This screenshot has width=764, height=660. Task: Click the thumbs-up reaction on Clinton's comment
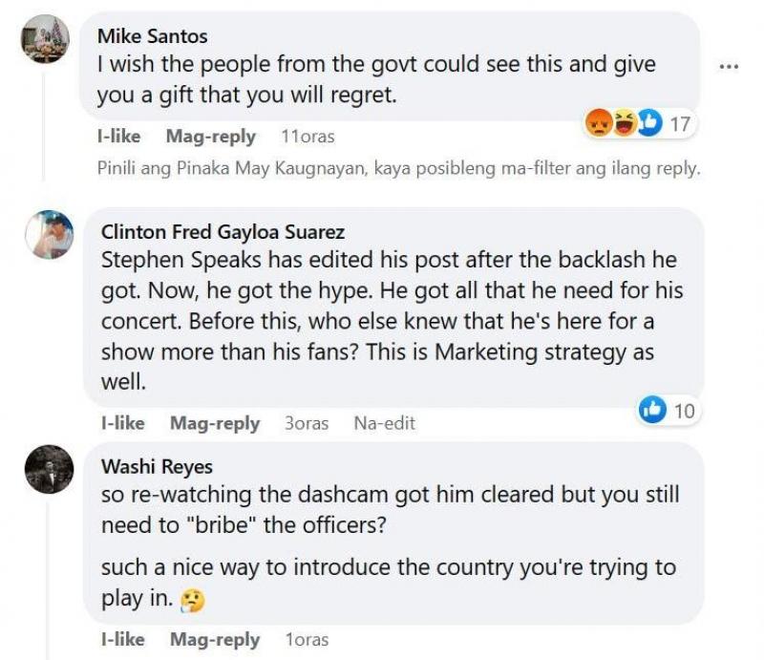(x=653, y=411)
